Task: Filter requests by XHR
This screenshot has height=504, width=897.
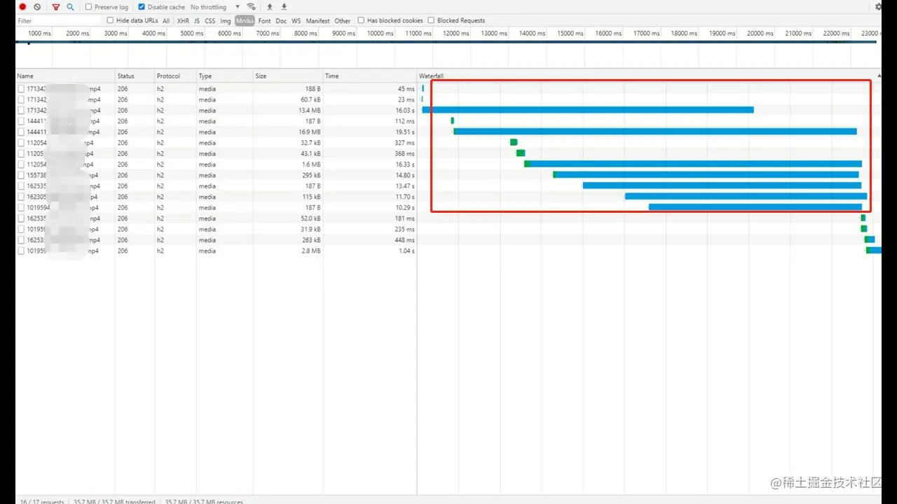Action: [183, 21]
